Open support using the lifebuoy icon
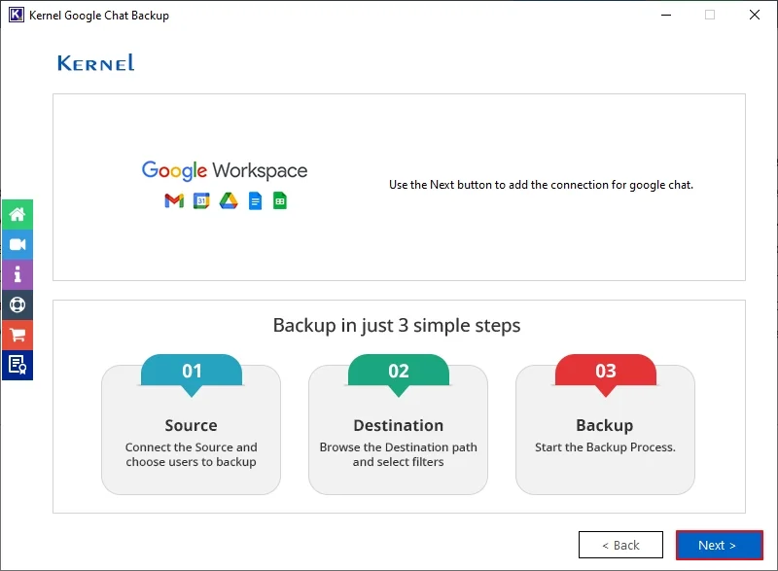Screen dimensions: 778x571 click(18, 304)
